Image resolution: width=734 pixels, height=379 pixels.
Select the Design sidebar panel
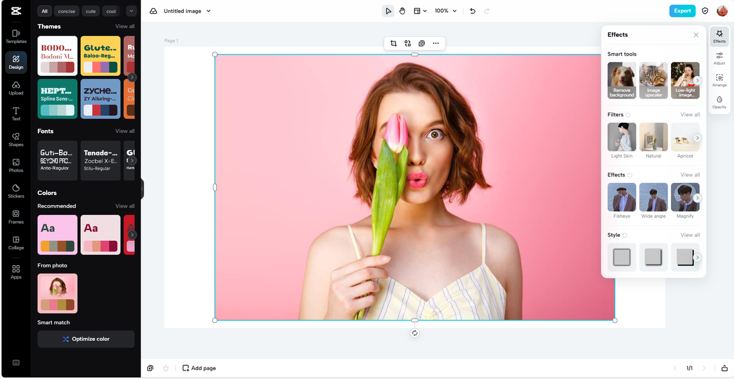click(16, 62)
